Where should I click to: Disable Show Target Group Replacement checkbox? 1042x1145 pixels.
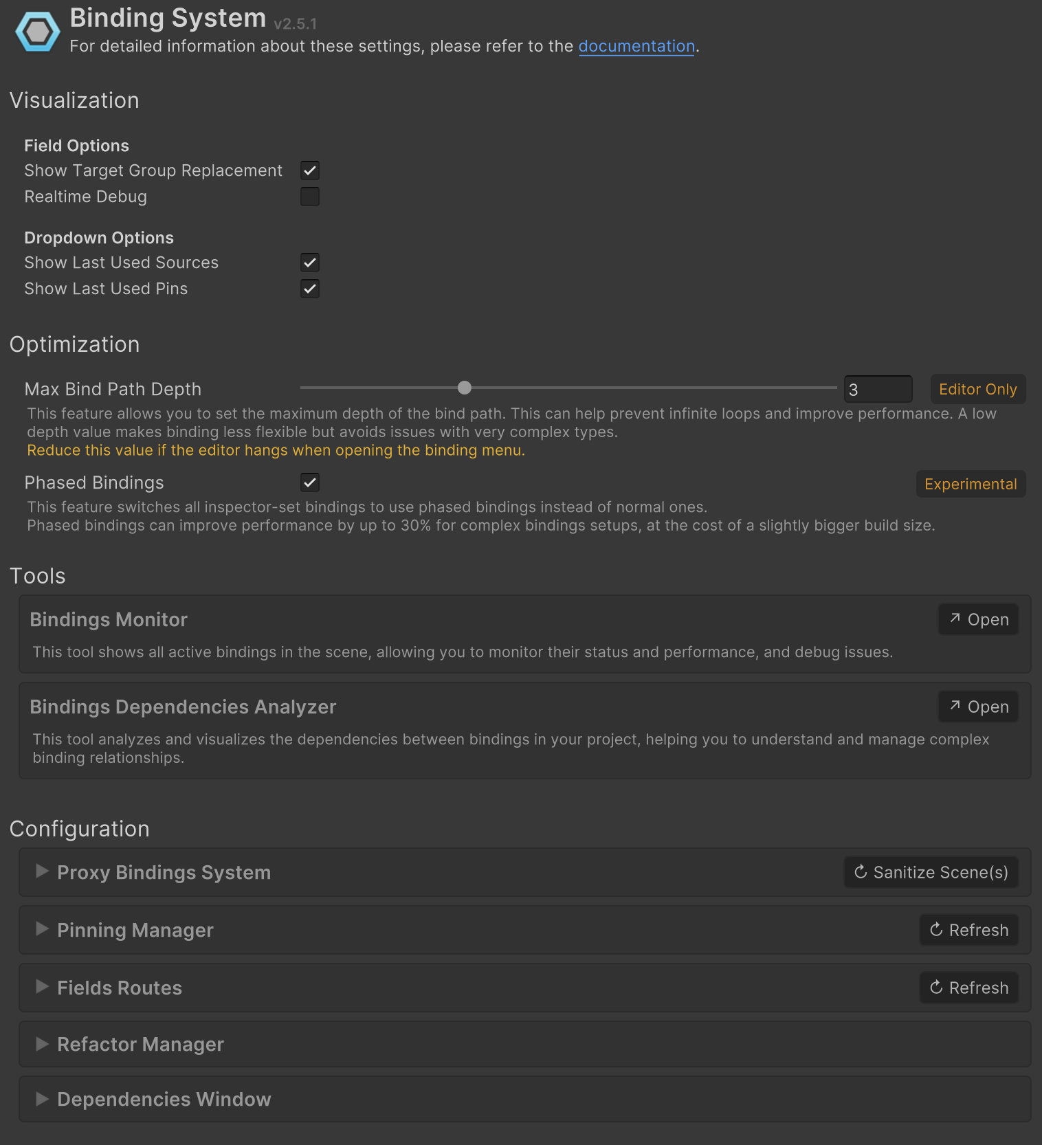[310, 170]
